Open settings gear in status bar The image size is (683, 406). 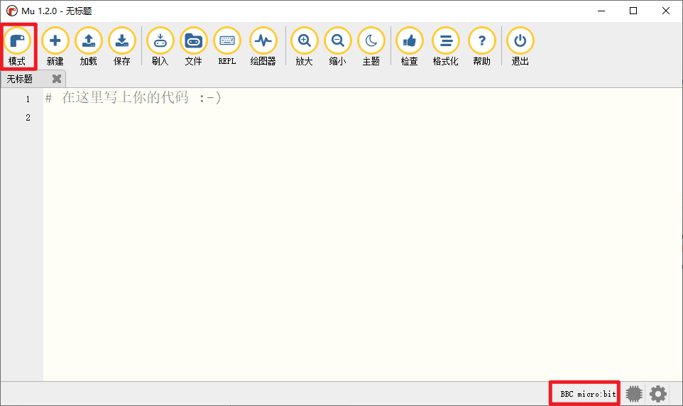658,393
